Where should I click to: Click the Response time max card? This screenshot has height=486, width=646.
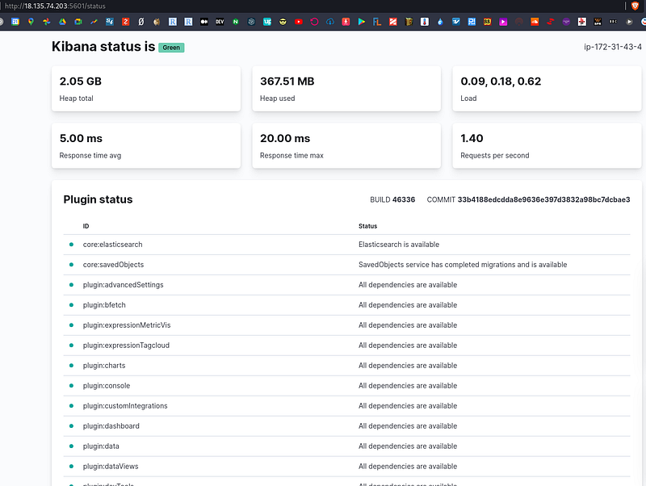tap(346, 145)
